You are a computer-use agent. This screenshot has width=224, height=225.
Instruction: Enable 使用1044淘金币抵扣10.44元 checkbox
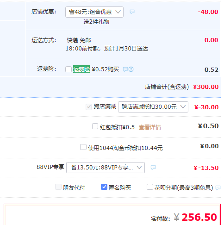click(83, 147)
